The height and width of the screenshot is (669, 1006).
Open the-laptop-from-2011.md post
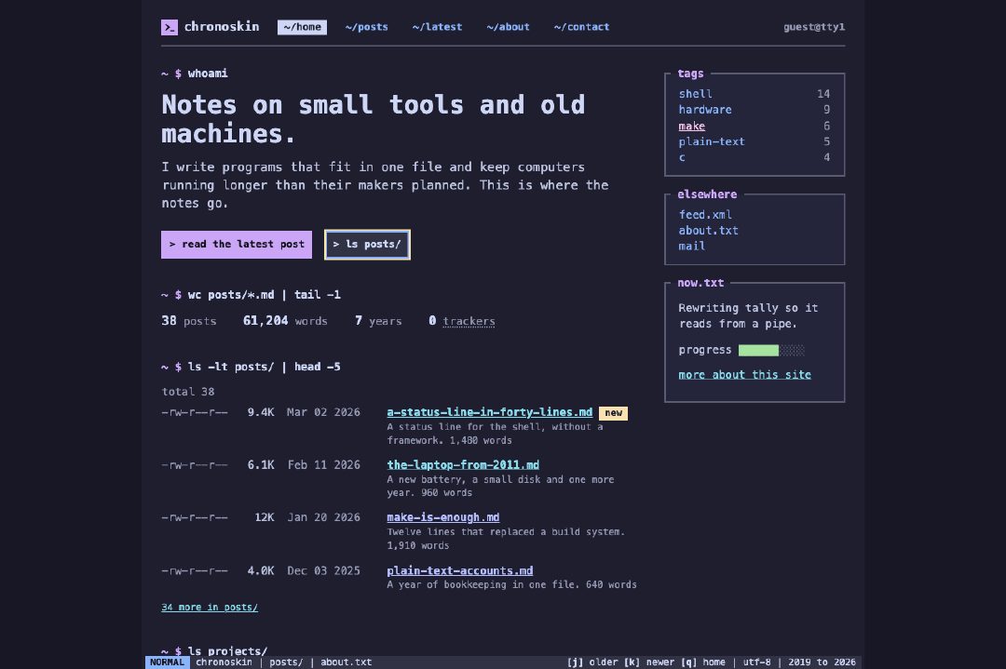(x=463, y=464)
